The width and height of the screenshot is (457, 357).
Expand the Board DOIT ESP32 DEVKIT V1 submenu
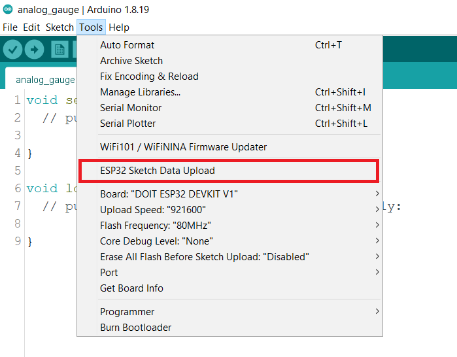tap(169, 194)
